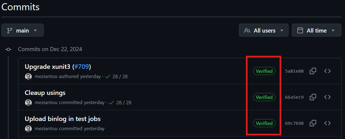Open the Upgrade xunit3 commit title

pos(48,67)
